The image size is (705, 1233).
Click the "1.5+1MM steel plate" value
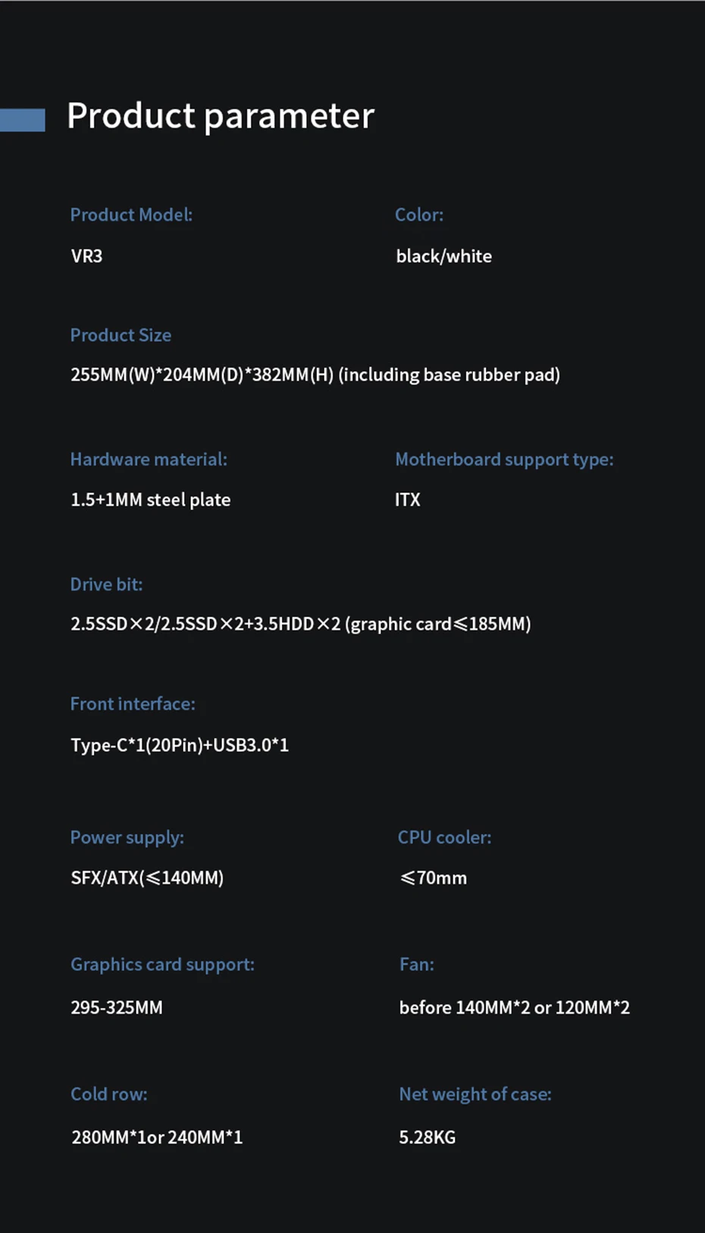point(150,500)
